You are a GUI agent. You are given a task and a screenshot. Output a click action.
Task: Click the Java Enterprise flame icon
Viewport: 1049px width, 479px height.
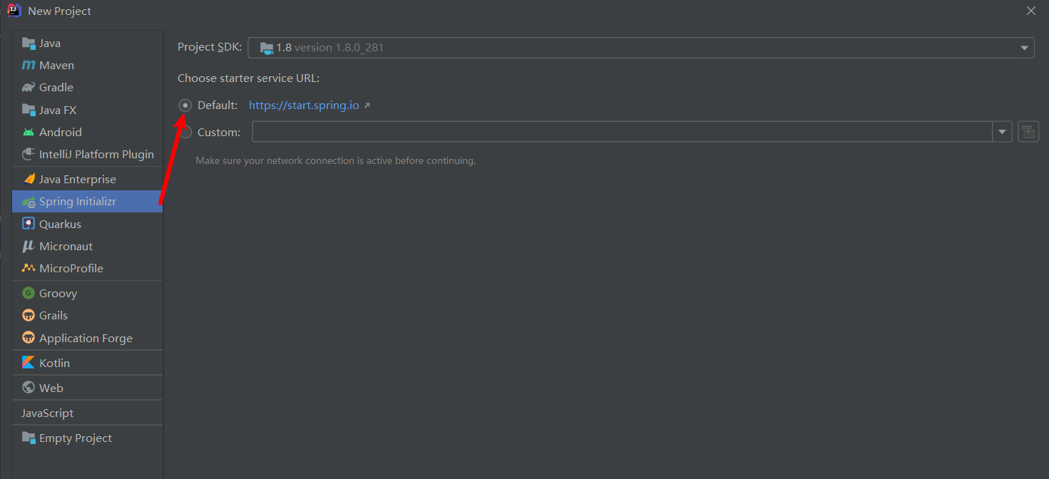(29, 179)
